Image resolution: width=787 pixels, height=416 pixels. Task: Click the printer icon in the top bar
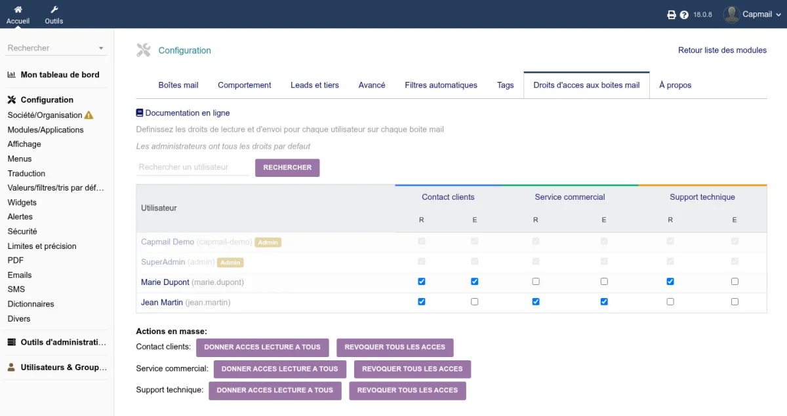click(672, 14)
